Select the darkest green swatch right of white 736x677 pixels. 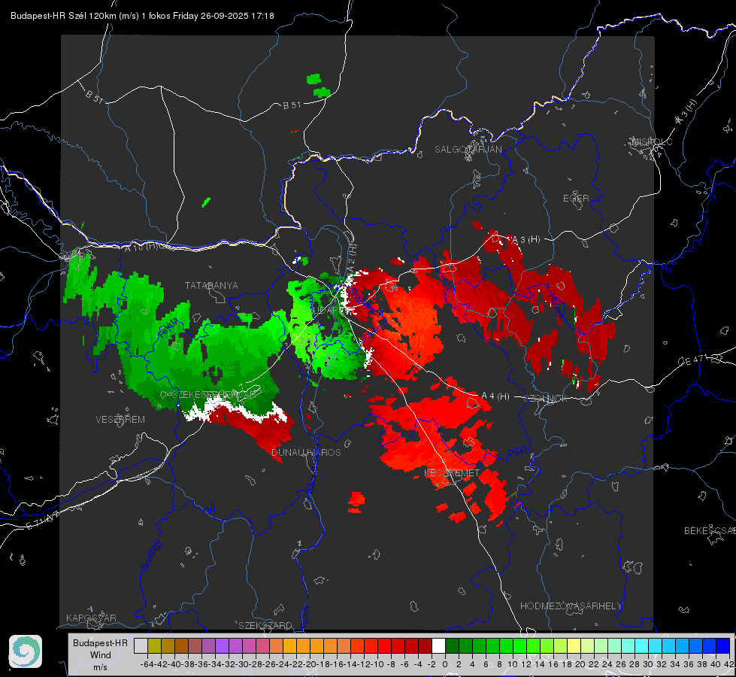(x=452, y=645)
